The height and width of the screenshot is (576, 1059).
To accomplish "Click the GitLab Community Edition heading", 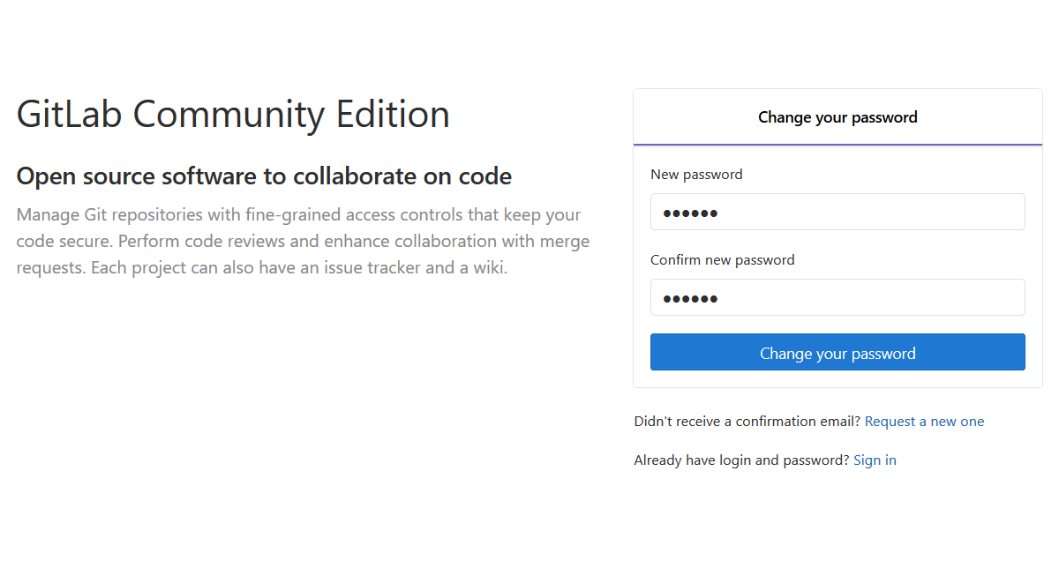I will coord(233,115).
